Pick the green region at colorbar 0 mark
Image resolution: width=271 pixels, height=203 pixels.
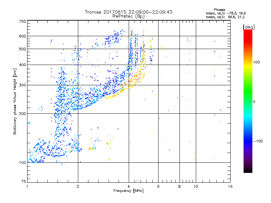point(248,101)
